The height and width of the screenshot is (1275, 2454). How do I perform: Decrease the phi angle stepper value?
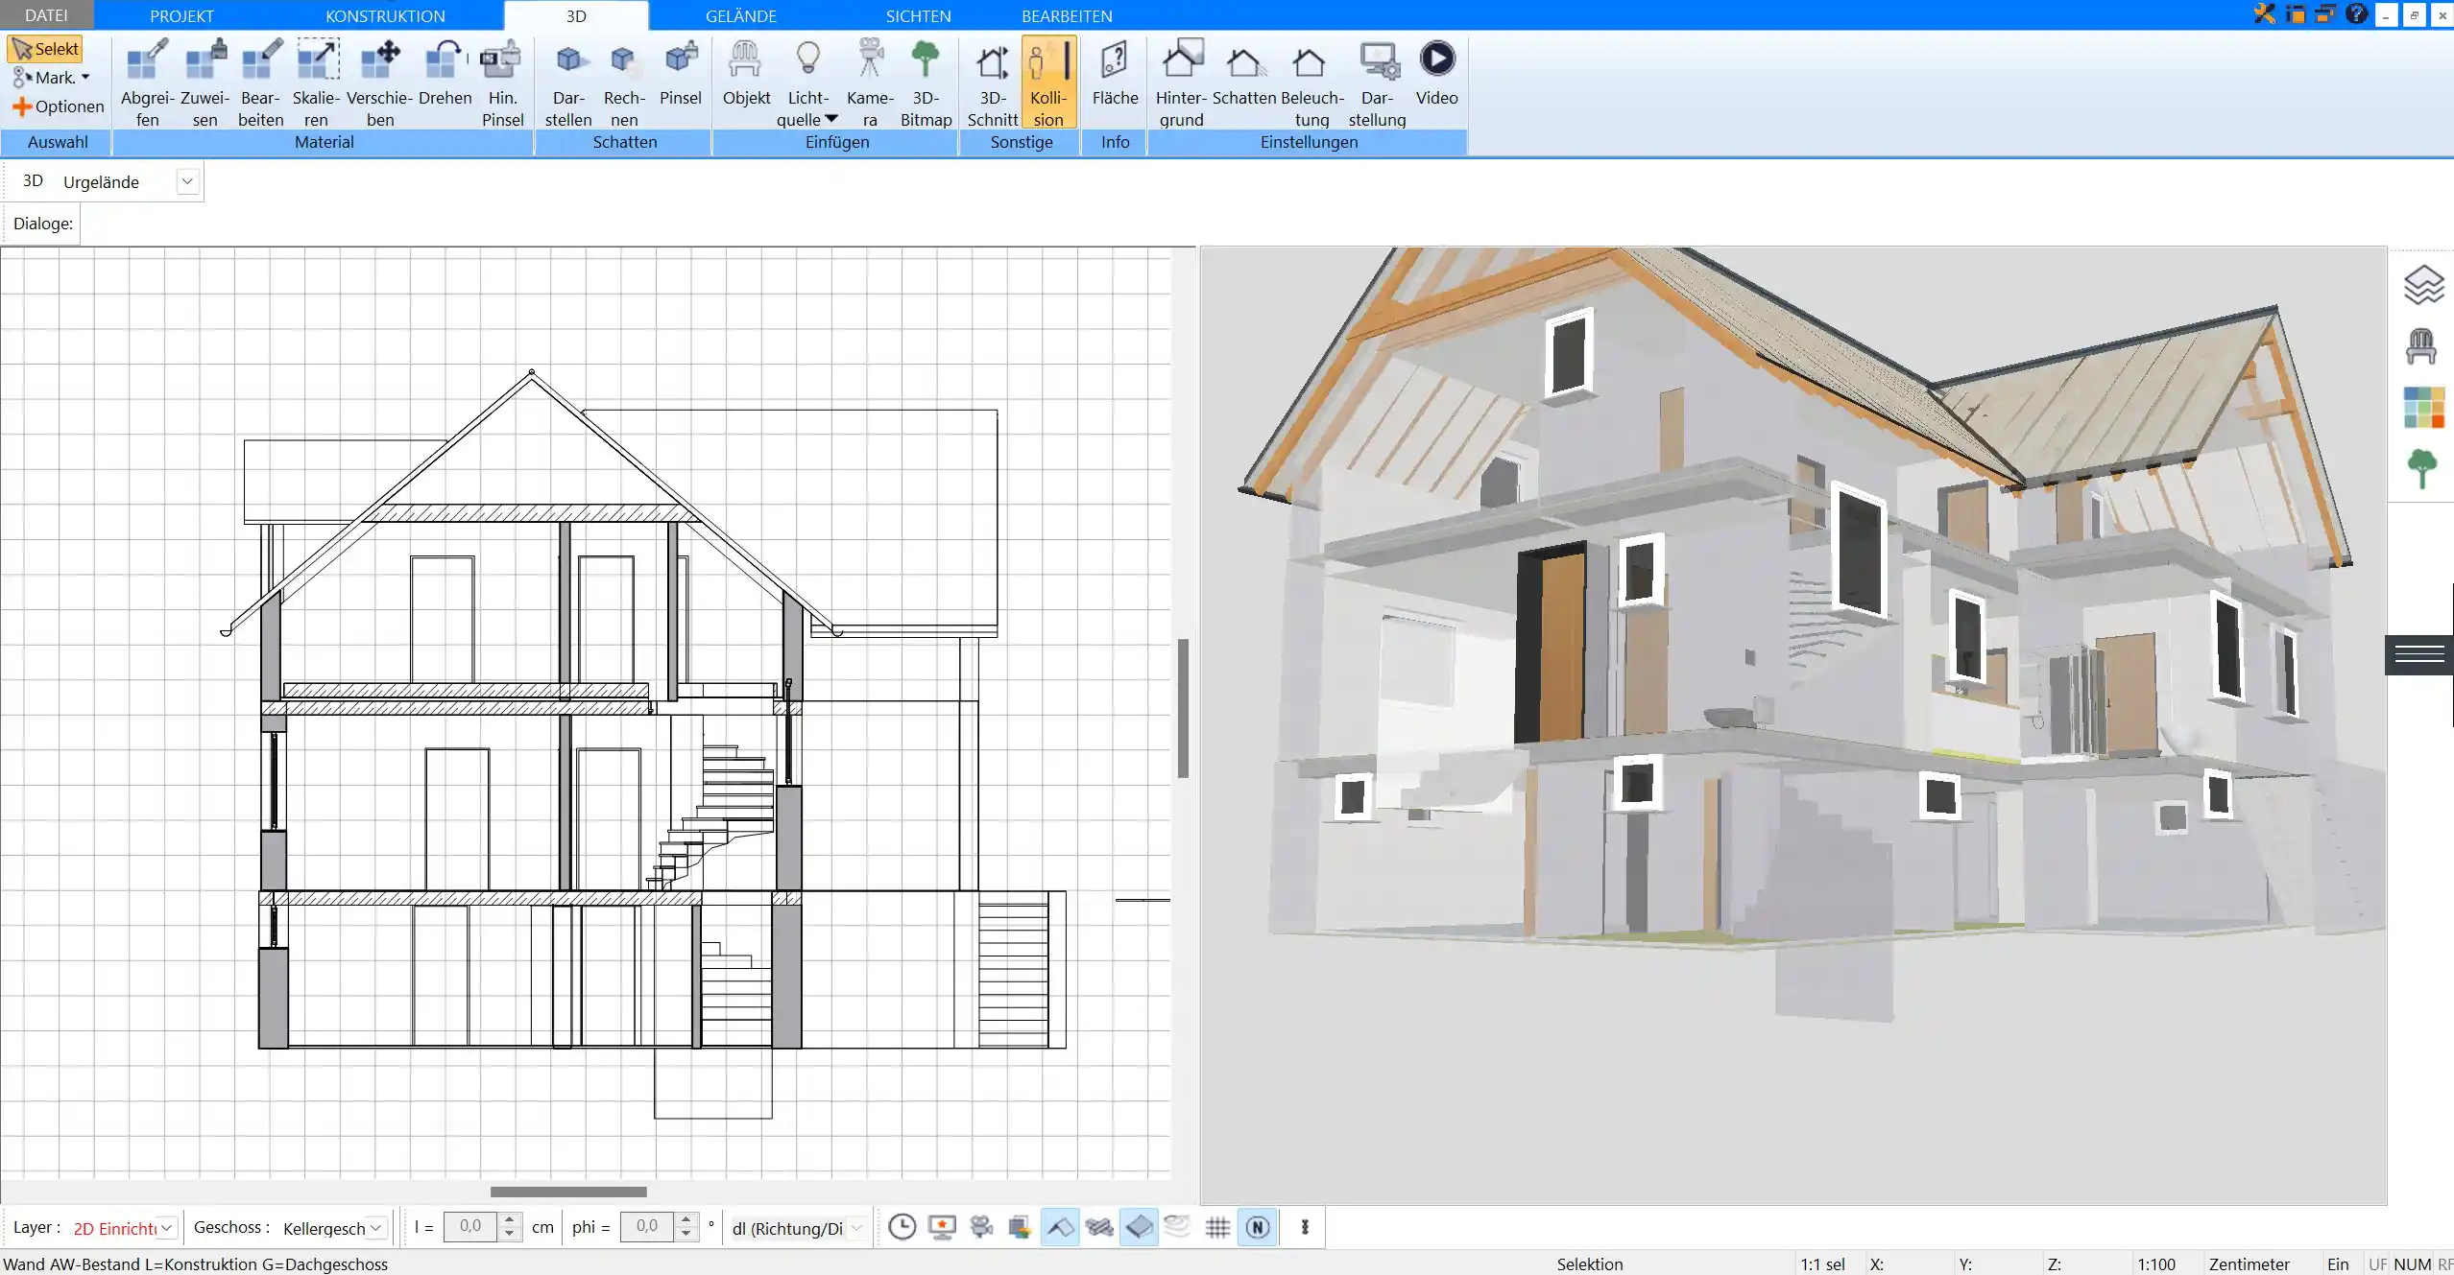coord(686,1234)
